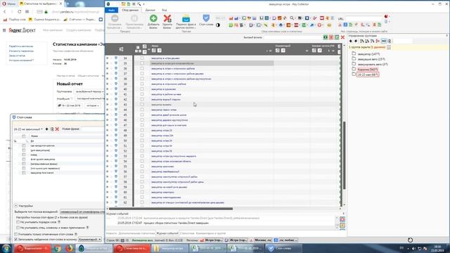450x253 pixels.
Task: Click 'Перейти к кампании' link in Direct sidebar
Action: pos(21,46)
